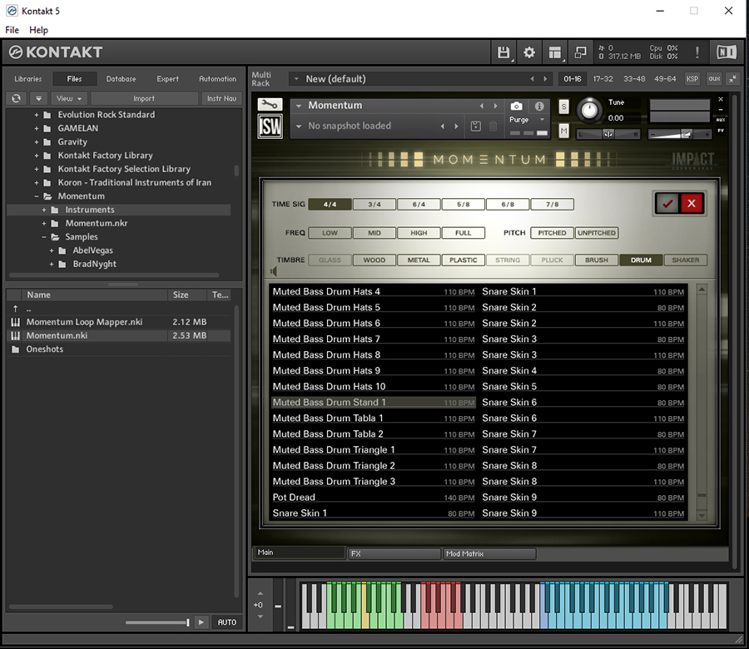Image resolution: width=749 pixels, height=649 pixels.
Task: Toggle the workspace layout panel icon
Action: point(555,52)
